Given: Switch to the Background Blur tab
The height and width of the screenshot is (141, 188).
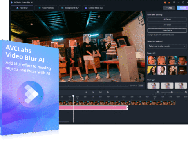Looking at the screenshot, I should [x=70, y=8].
